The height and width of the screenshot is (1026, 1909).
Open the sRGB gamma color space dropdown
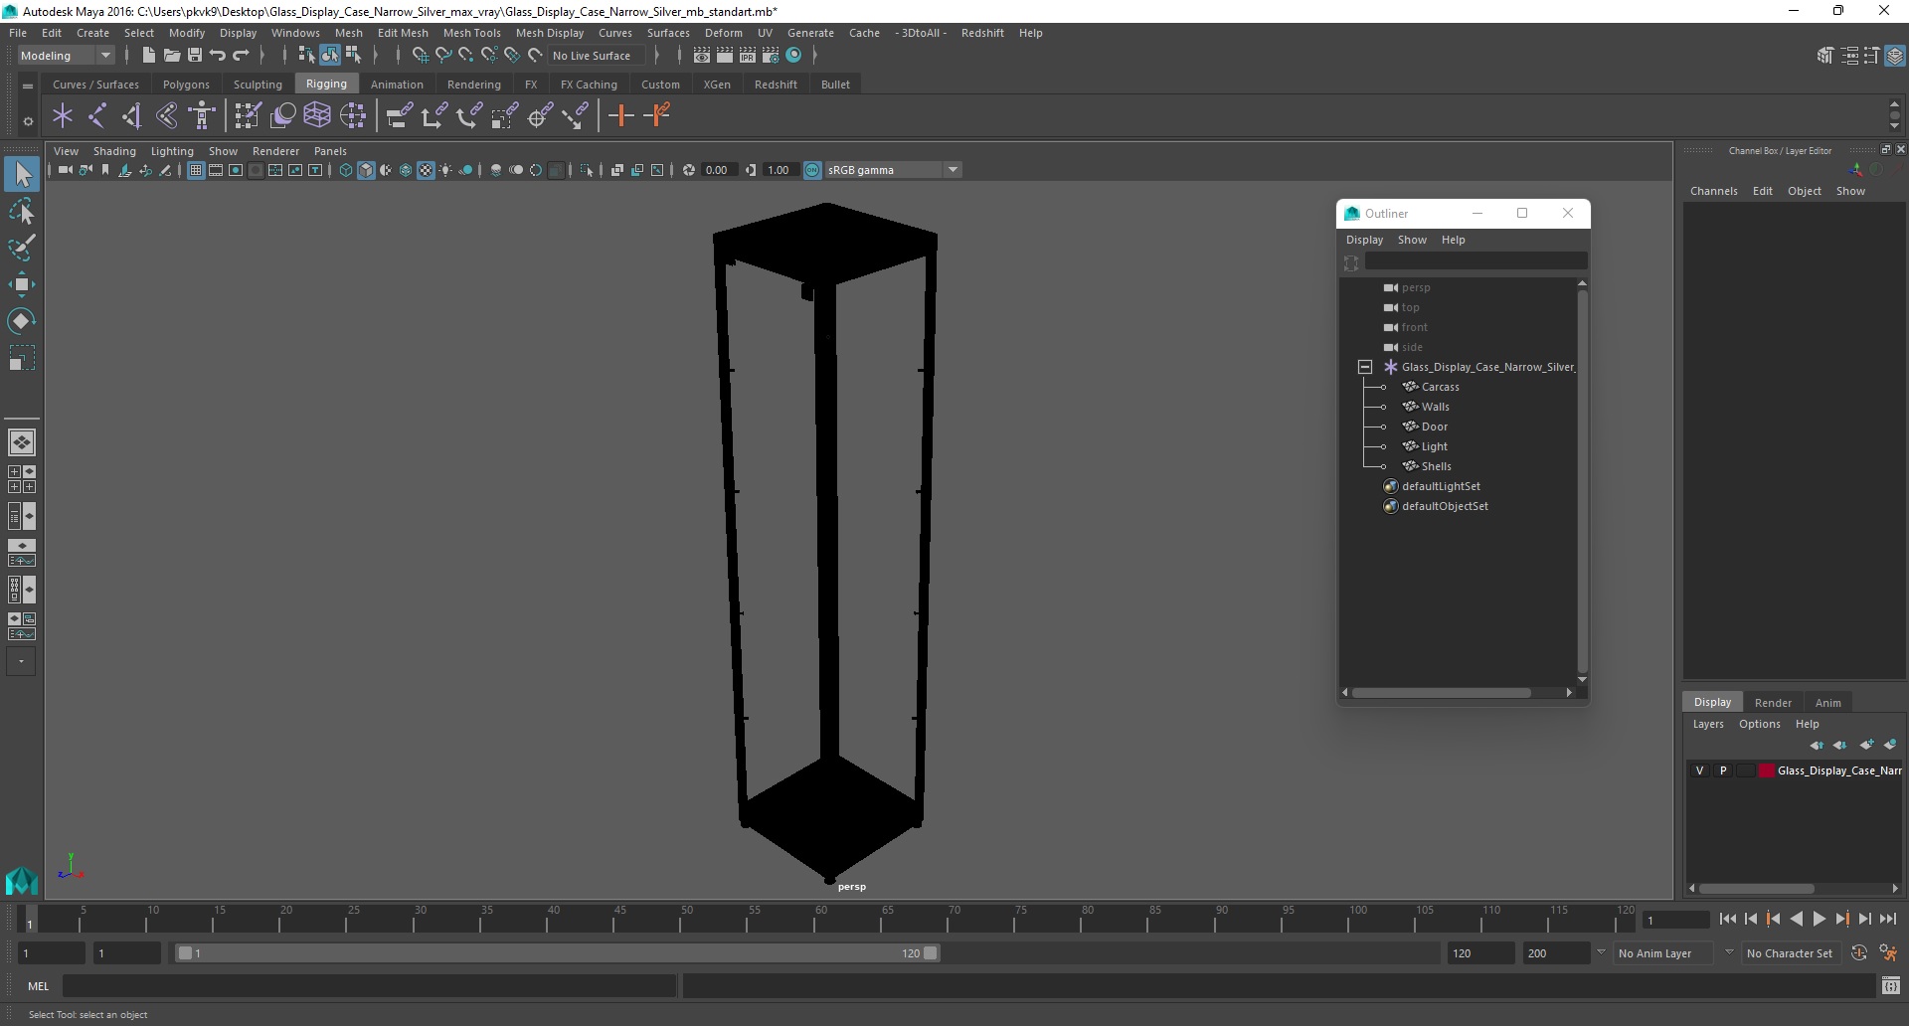(893, 170)
